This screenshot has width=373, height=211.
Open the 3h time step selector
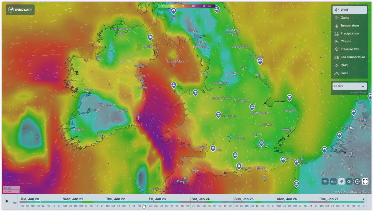click(x=325, y=181)
